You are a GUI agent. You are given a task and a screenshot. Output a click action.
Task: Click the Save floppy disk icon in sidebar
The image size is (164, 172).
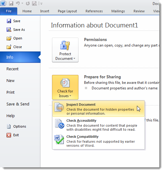pyautogui.click(x=9, y=21)
